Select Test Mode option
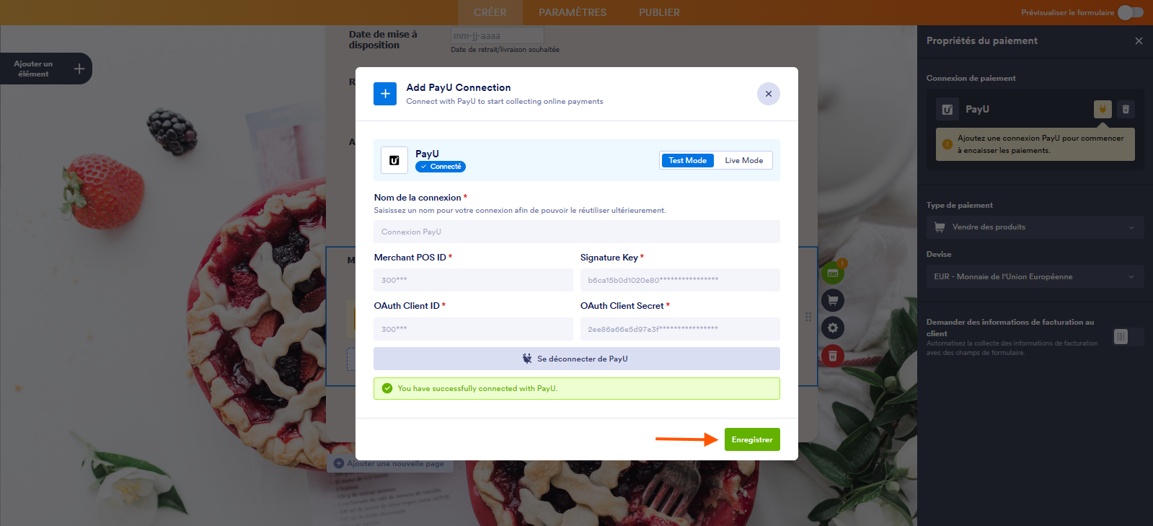1153x526 pixels. pyautogui.click(x=687, y=160)
